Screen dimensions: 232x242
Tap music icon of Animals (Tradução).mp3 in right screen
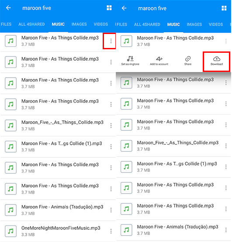pyautogui.click(x=126, y=230)
